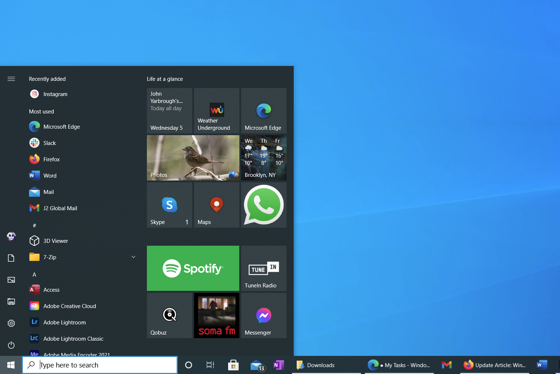Viewport: 560px width, 374px height.
Task: Switch to the Downloads folder window
Action: click(x=326, y=365)
